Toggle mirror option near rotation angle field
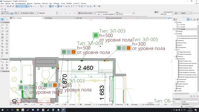 (x=156, y=12)
